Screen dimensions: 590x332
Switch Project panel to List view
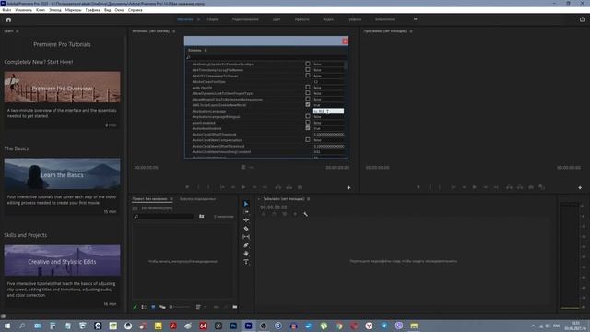pyautogui.click(x=144, y=307)
